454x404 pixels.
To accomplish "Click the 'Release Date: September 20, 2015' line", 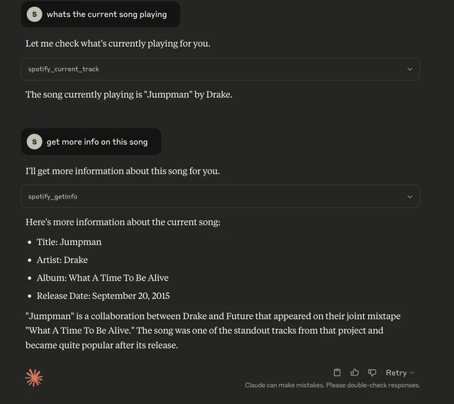I will click(103, 296).
